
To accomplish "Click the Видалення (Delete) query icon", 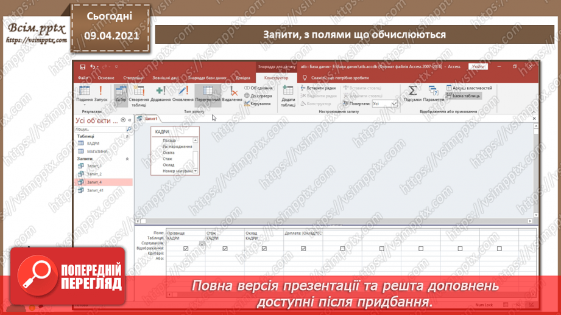I will tap(232, 93).
